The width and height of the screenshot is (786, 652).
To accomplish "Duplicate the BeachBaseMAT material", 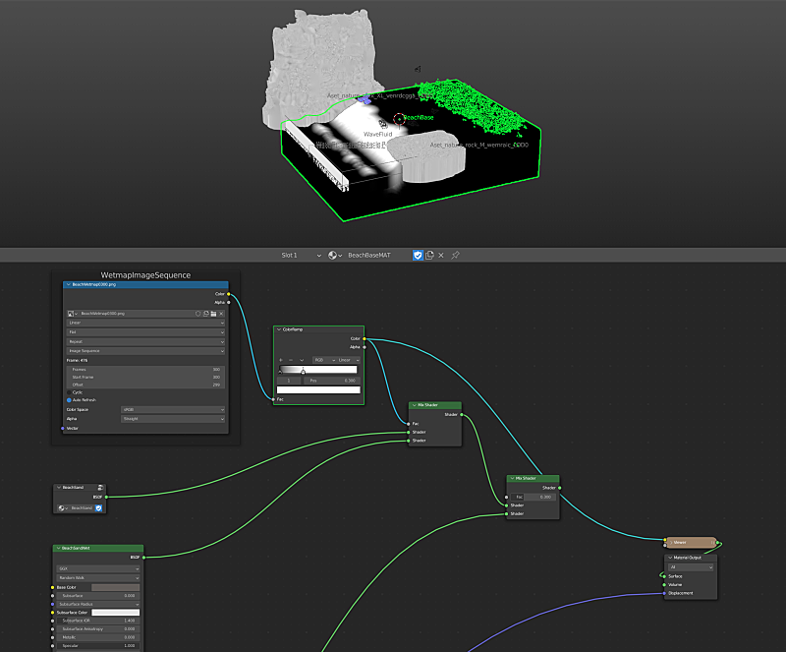I will tap(429, 256).
